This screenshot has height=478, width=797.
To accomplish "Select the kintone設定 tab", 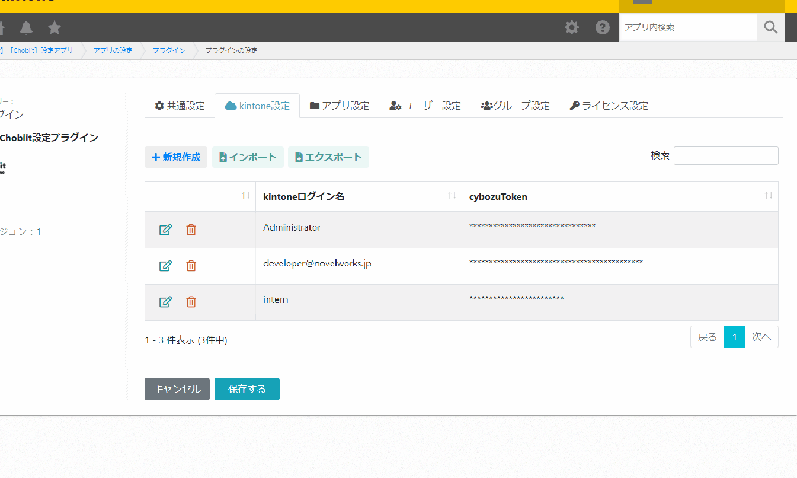I will (257, 106).
